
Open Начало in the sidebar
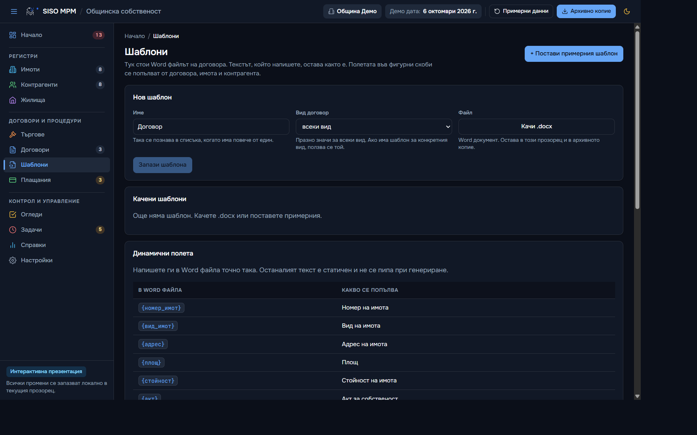57,35
